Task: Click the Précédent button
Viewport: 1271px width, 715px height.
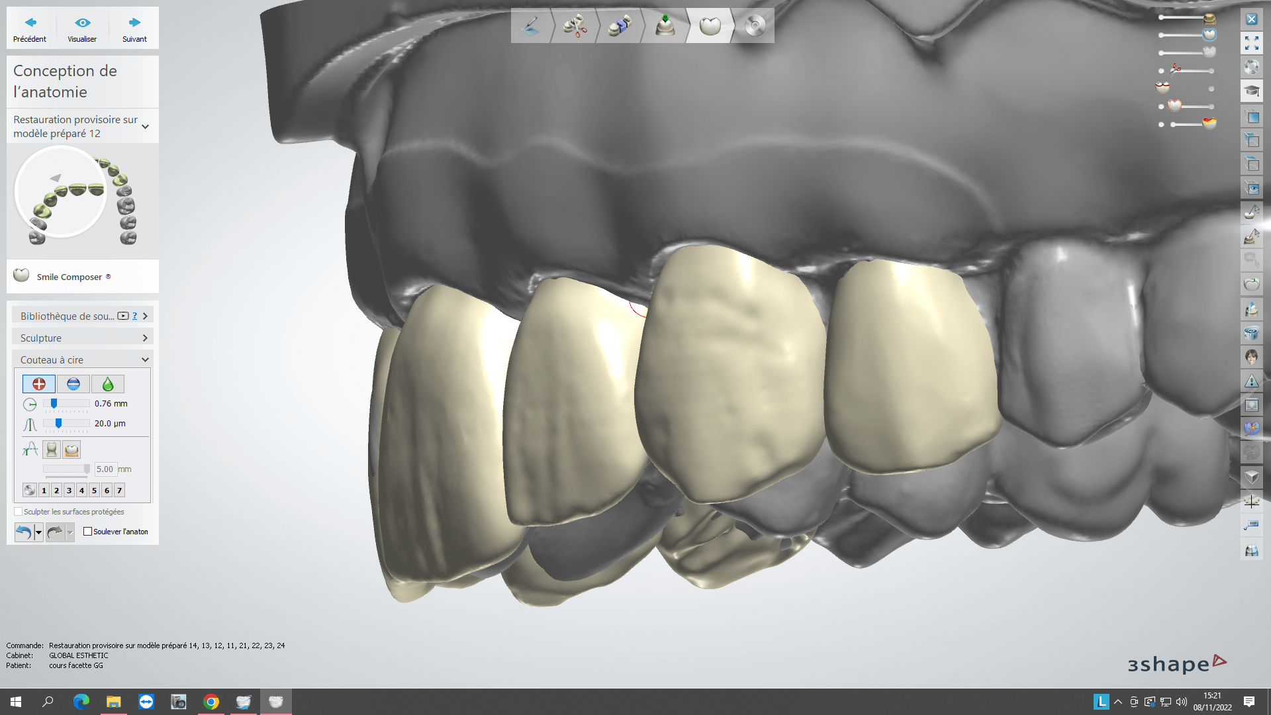Action: 30,29
